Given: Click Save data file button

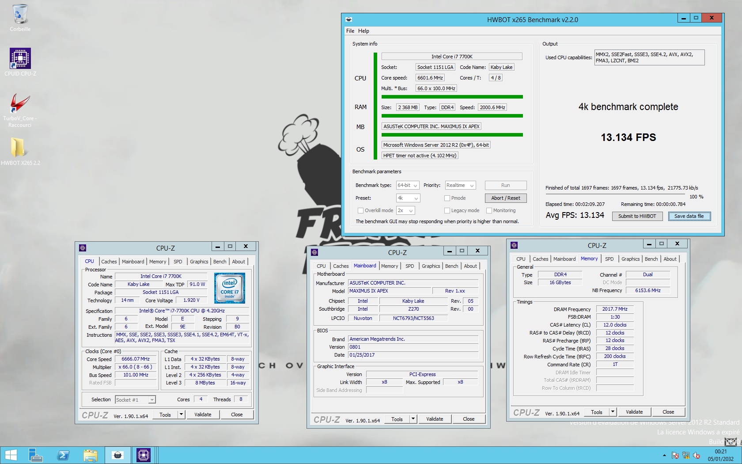Looking at the screenshot, I should tap(689, 216).
